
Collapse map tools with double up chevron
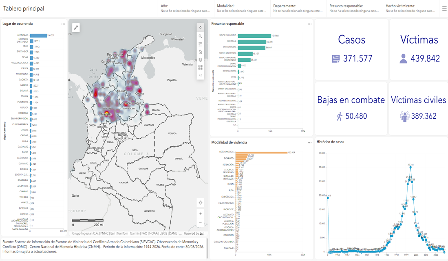point(200,28)
